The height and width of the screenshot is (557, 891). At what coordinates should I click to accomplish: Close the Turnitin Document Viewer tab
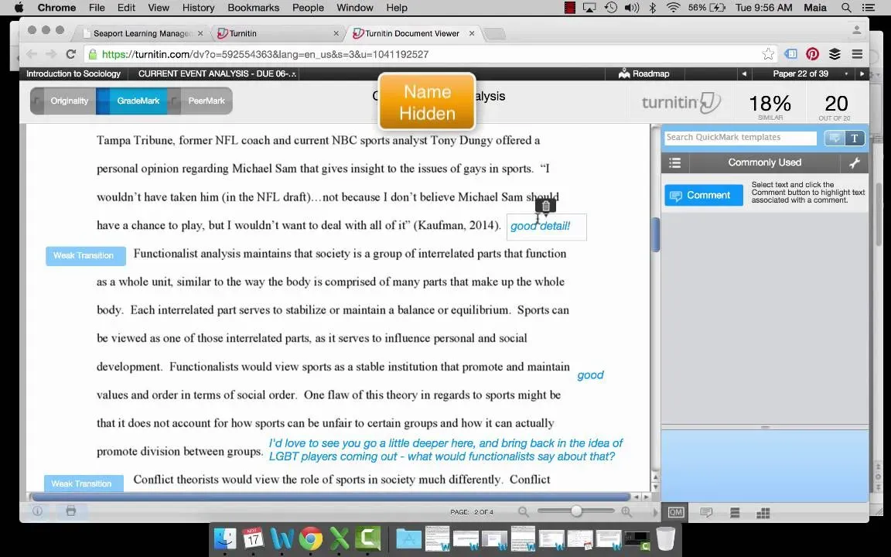pyautogui.click(x=472, y=33)
